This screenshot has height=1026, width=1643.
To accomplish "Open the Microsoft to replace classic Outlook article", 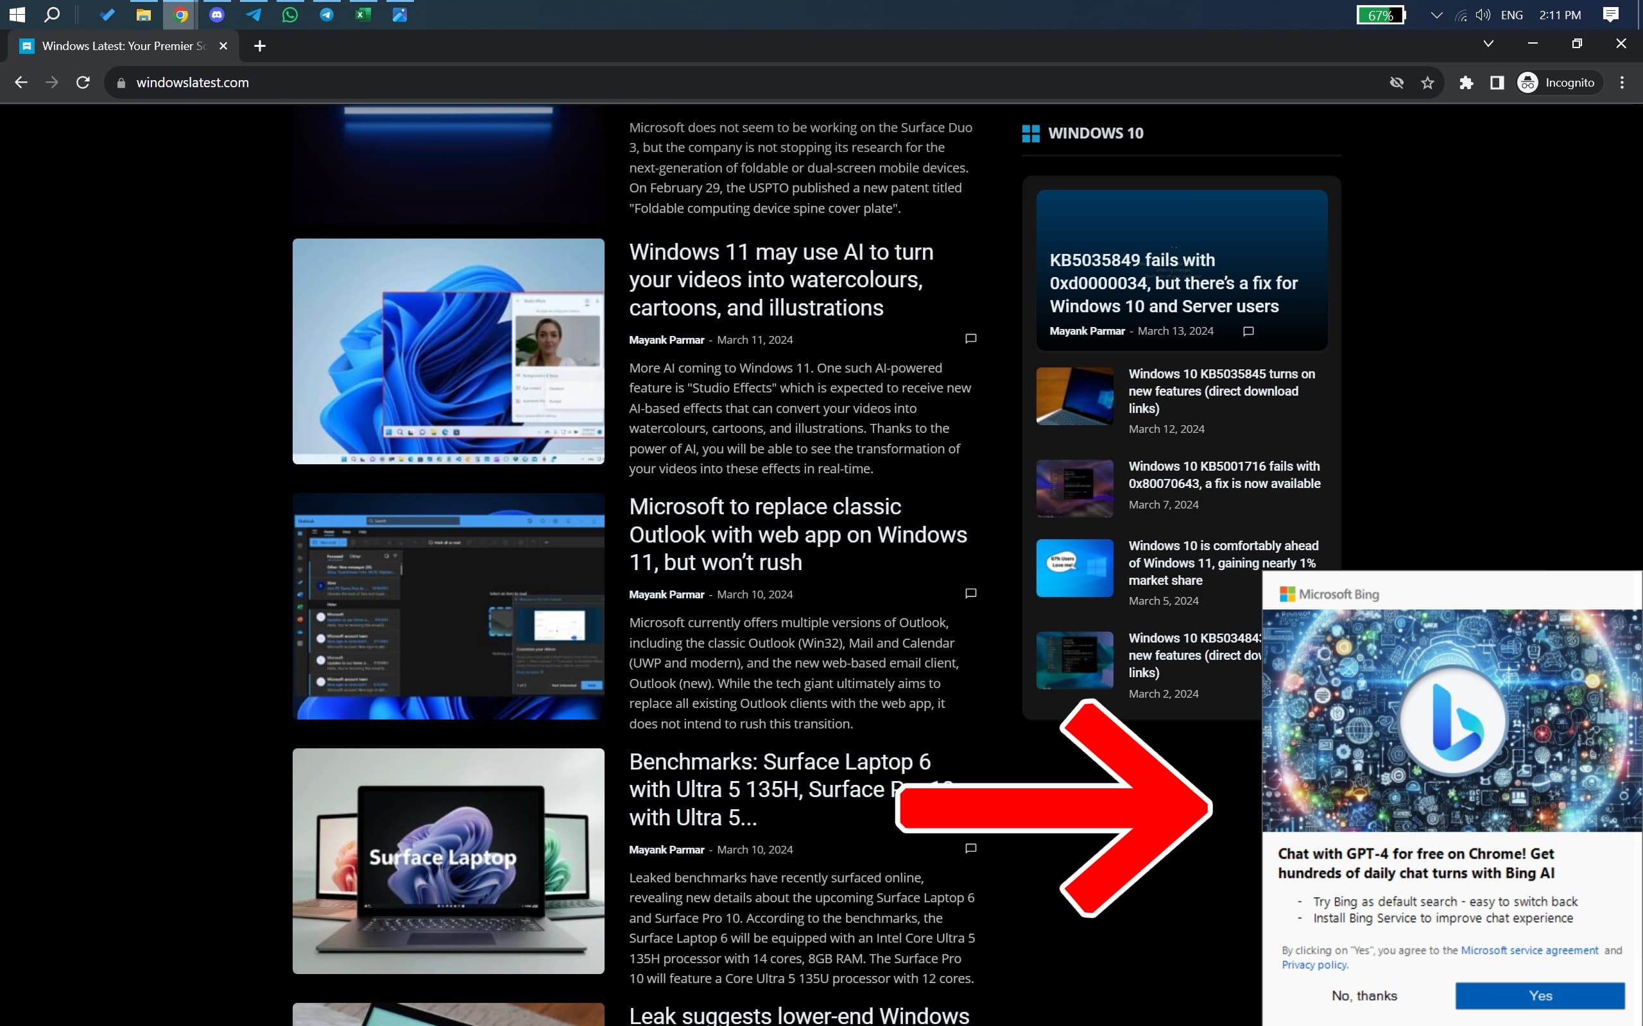I will click(x=798, y=534).
